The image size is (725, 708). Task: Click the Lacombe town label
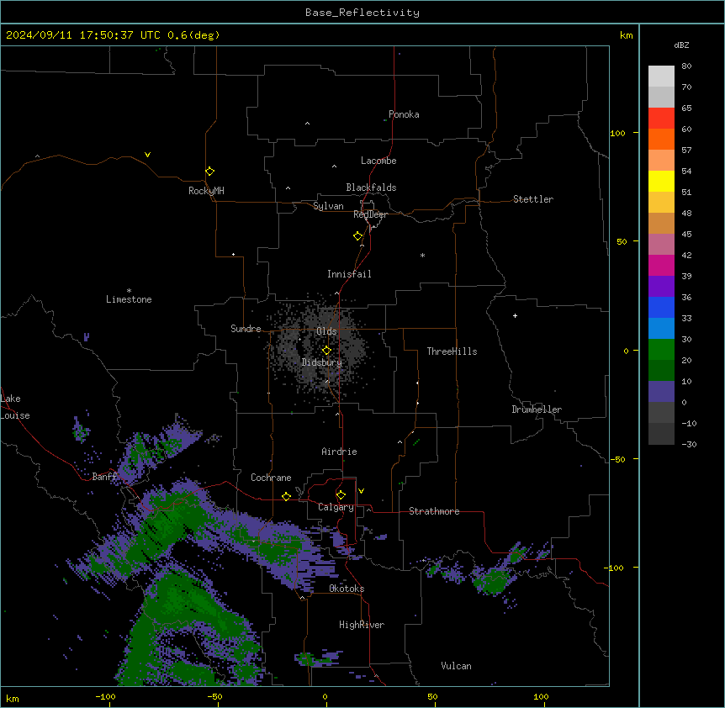(378, 161)
